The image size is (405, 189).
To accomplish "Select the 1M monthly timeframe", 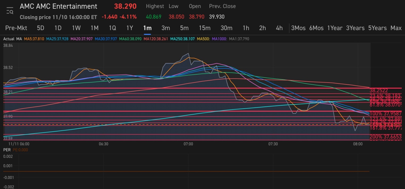I will click(x=94, y=28).
